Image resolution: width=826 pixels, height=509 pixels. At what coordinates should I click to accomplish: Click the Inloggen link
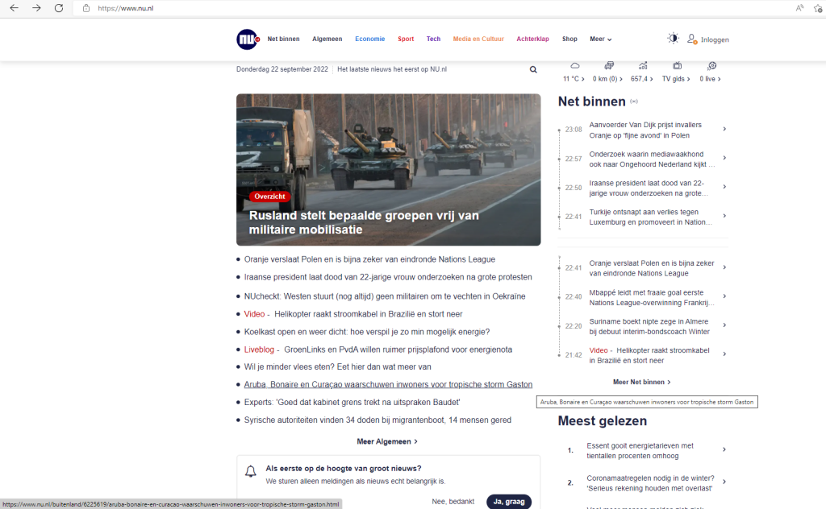[715, 40]
